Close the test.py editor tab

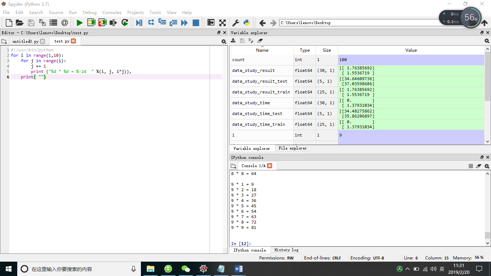coord(73,41)
